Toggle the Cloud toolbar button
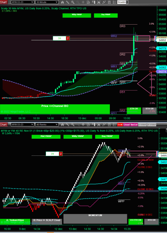Screen dimensions: 167x233 (127, 125)
